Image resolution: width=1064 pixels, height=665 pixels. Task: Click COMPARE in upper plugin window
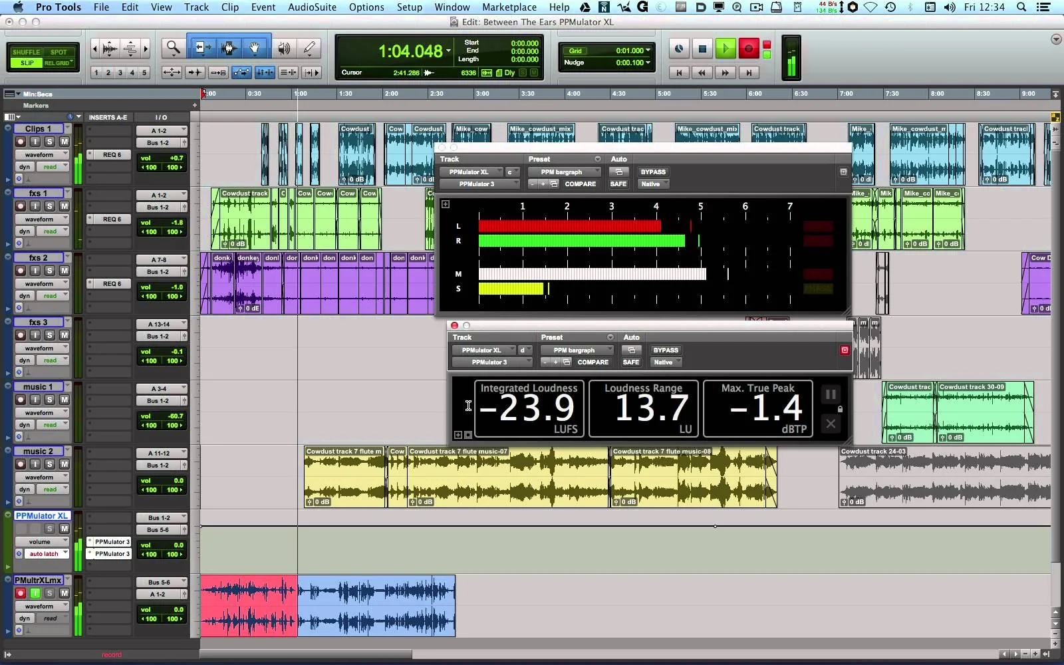pos(581,184)
